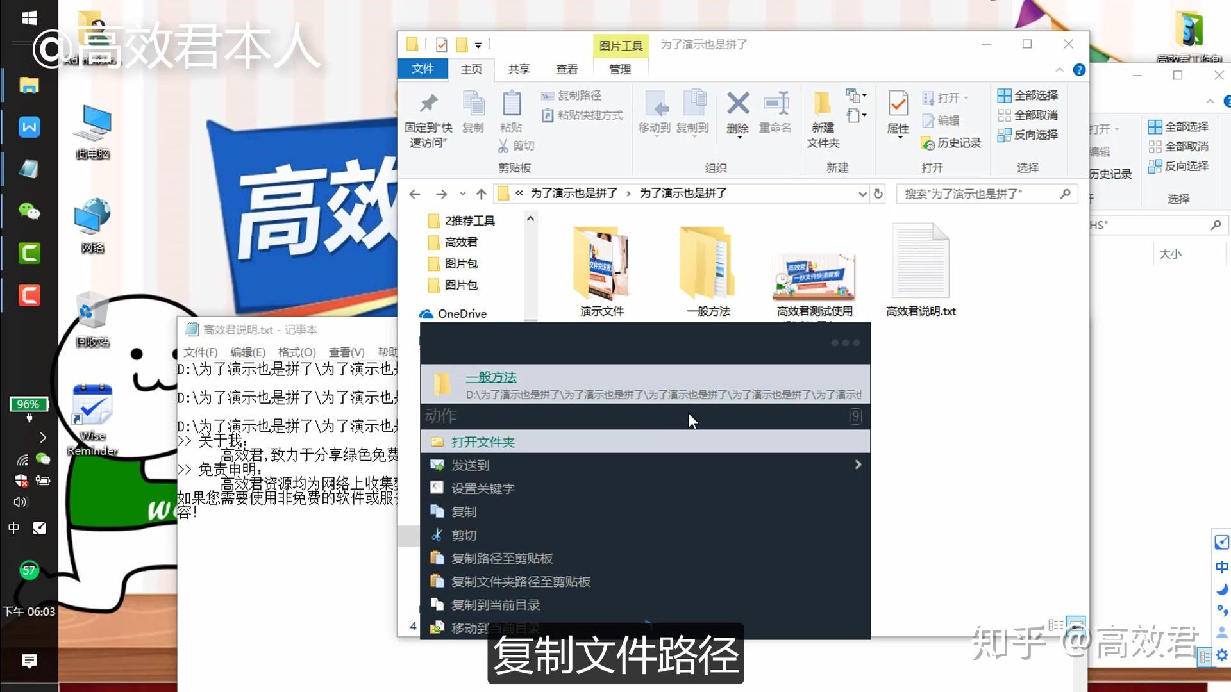Viewport: 1231px width, 692px height.
Task: Expand the recent locations dropdown
Action: [462, 194]
